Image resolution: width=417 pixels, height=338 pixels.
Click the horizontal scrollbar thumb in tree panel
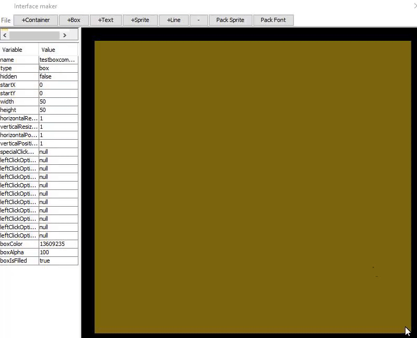click(34, 35)
